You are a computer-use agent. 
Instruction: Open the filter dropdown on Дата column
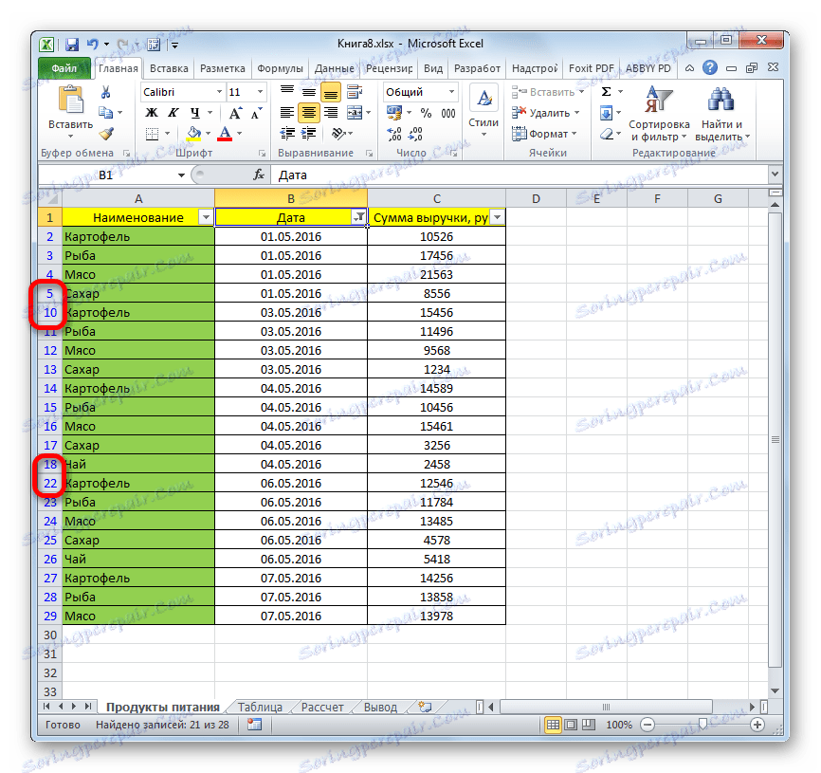click(359, 217)
